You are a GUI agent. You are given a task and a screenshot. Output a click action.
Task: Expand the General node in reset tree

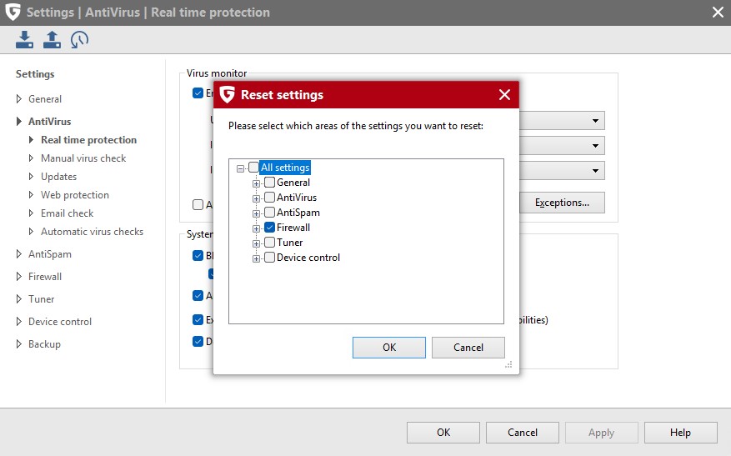point(256,183)
